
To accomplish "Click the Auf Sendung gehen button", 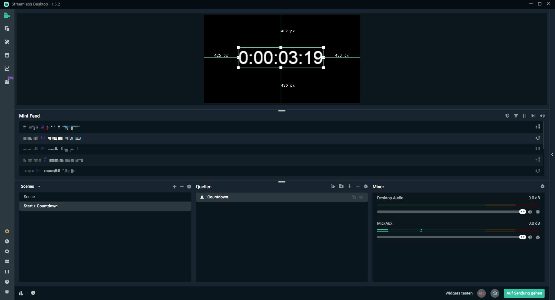I will click(524, 293).
